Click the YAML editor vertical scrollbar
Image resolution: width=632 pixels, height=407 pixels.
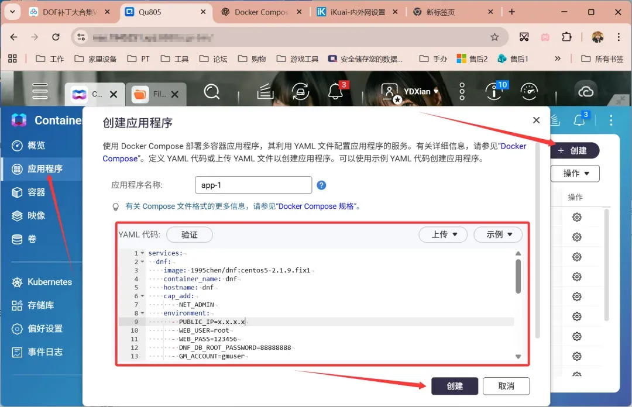[x=518, y=276]
